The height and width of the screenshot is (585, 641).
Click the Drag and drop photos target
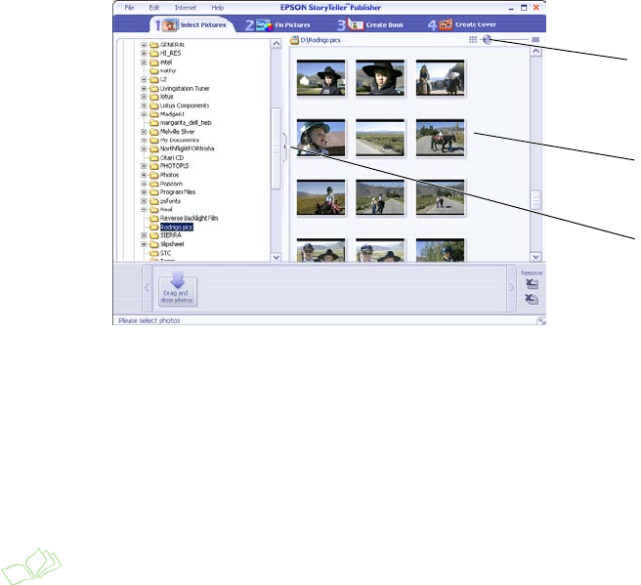[178, 291]
